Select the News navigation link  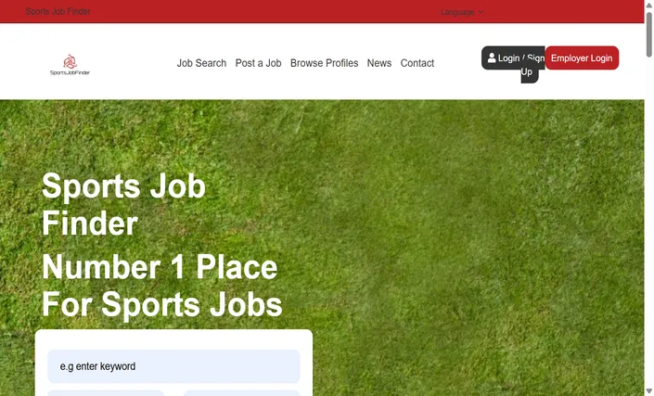[x=379, y=63]
